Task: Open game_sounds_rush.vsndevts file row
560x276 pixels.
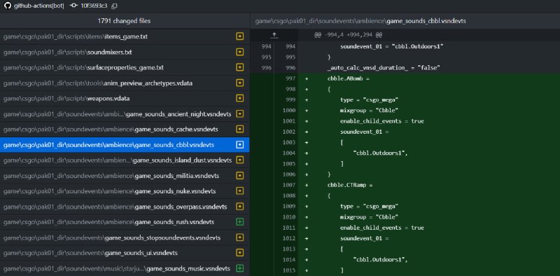Action: [x=125, y=222]
